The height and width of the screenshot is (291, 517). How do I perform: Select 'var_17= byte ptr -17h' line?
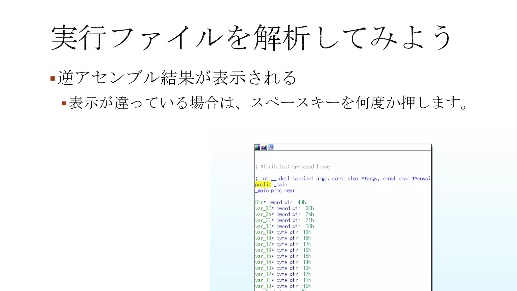tap(283, 244)
